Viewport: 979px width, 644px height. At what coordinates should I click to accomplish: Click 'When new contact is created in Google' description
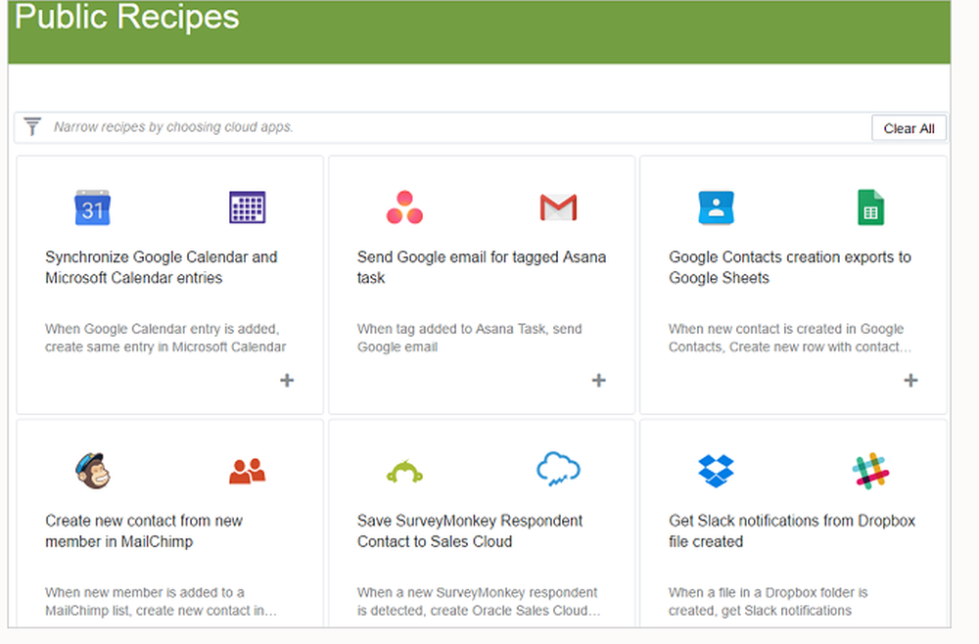click(790, 338)
